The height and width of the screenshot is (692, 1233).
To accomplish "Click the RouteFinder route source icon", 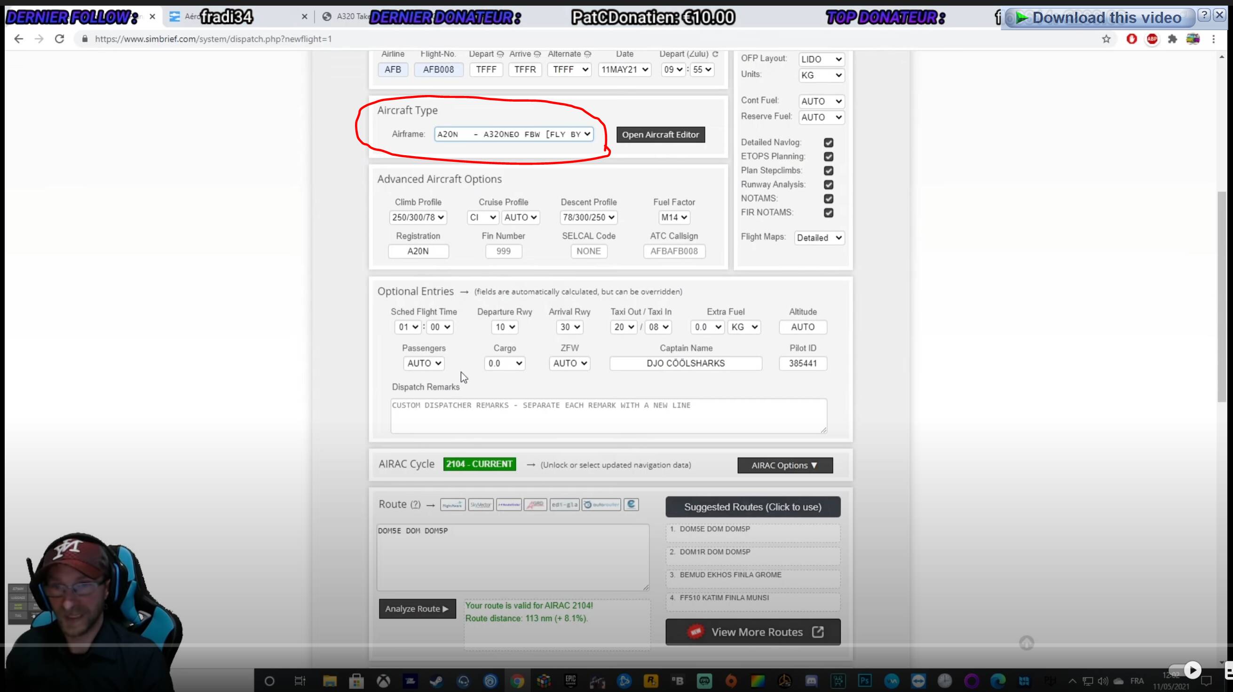I will [x=508, y=504].
